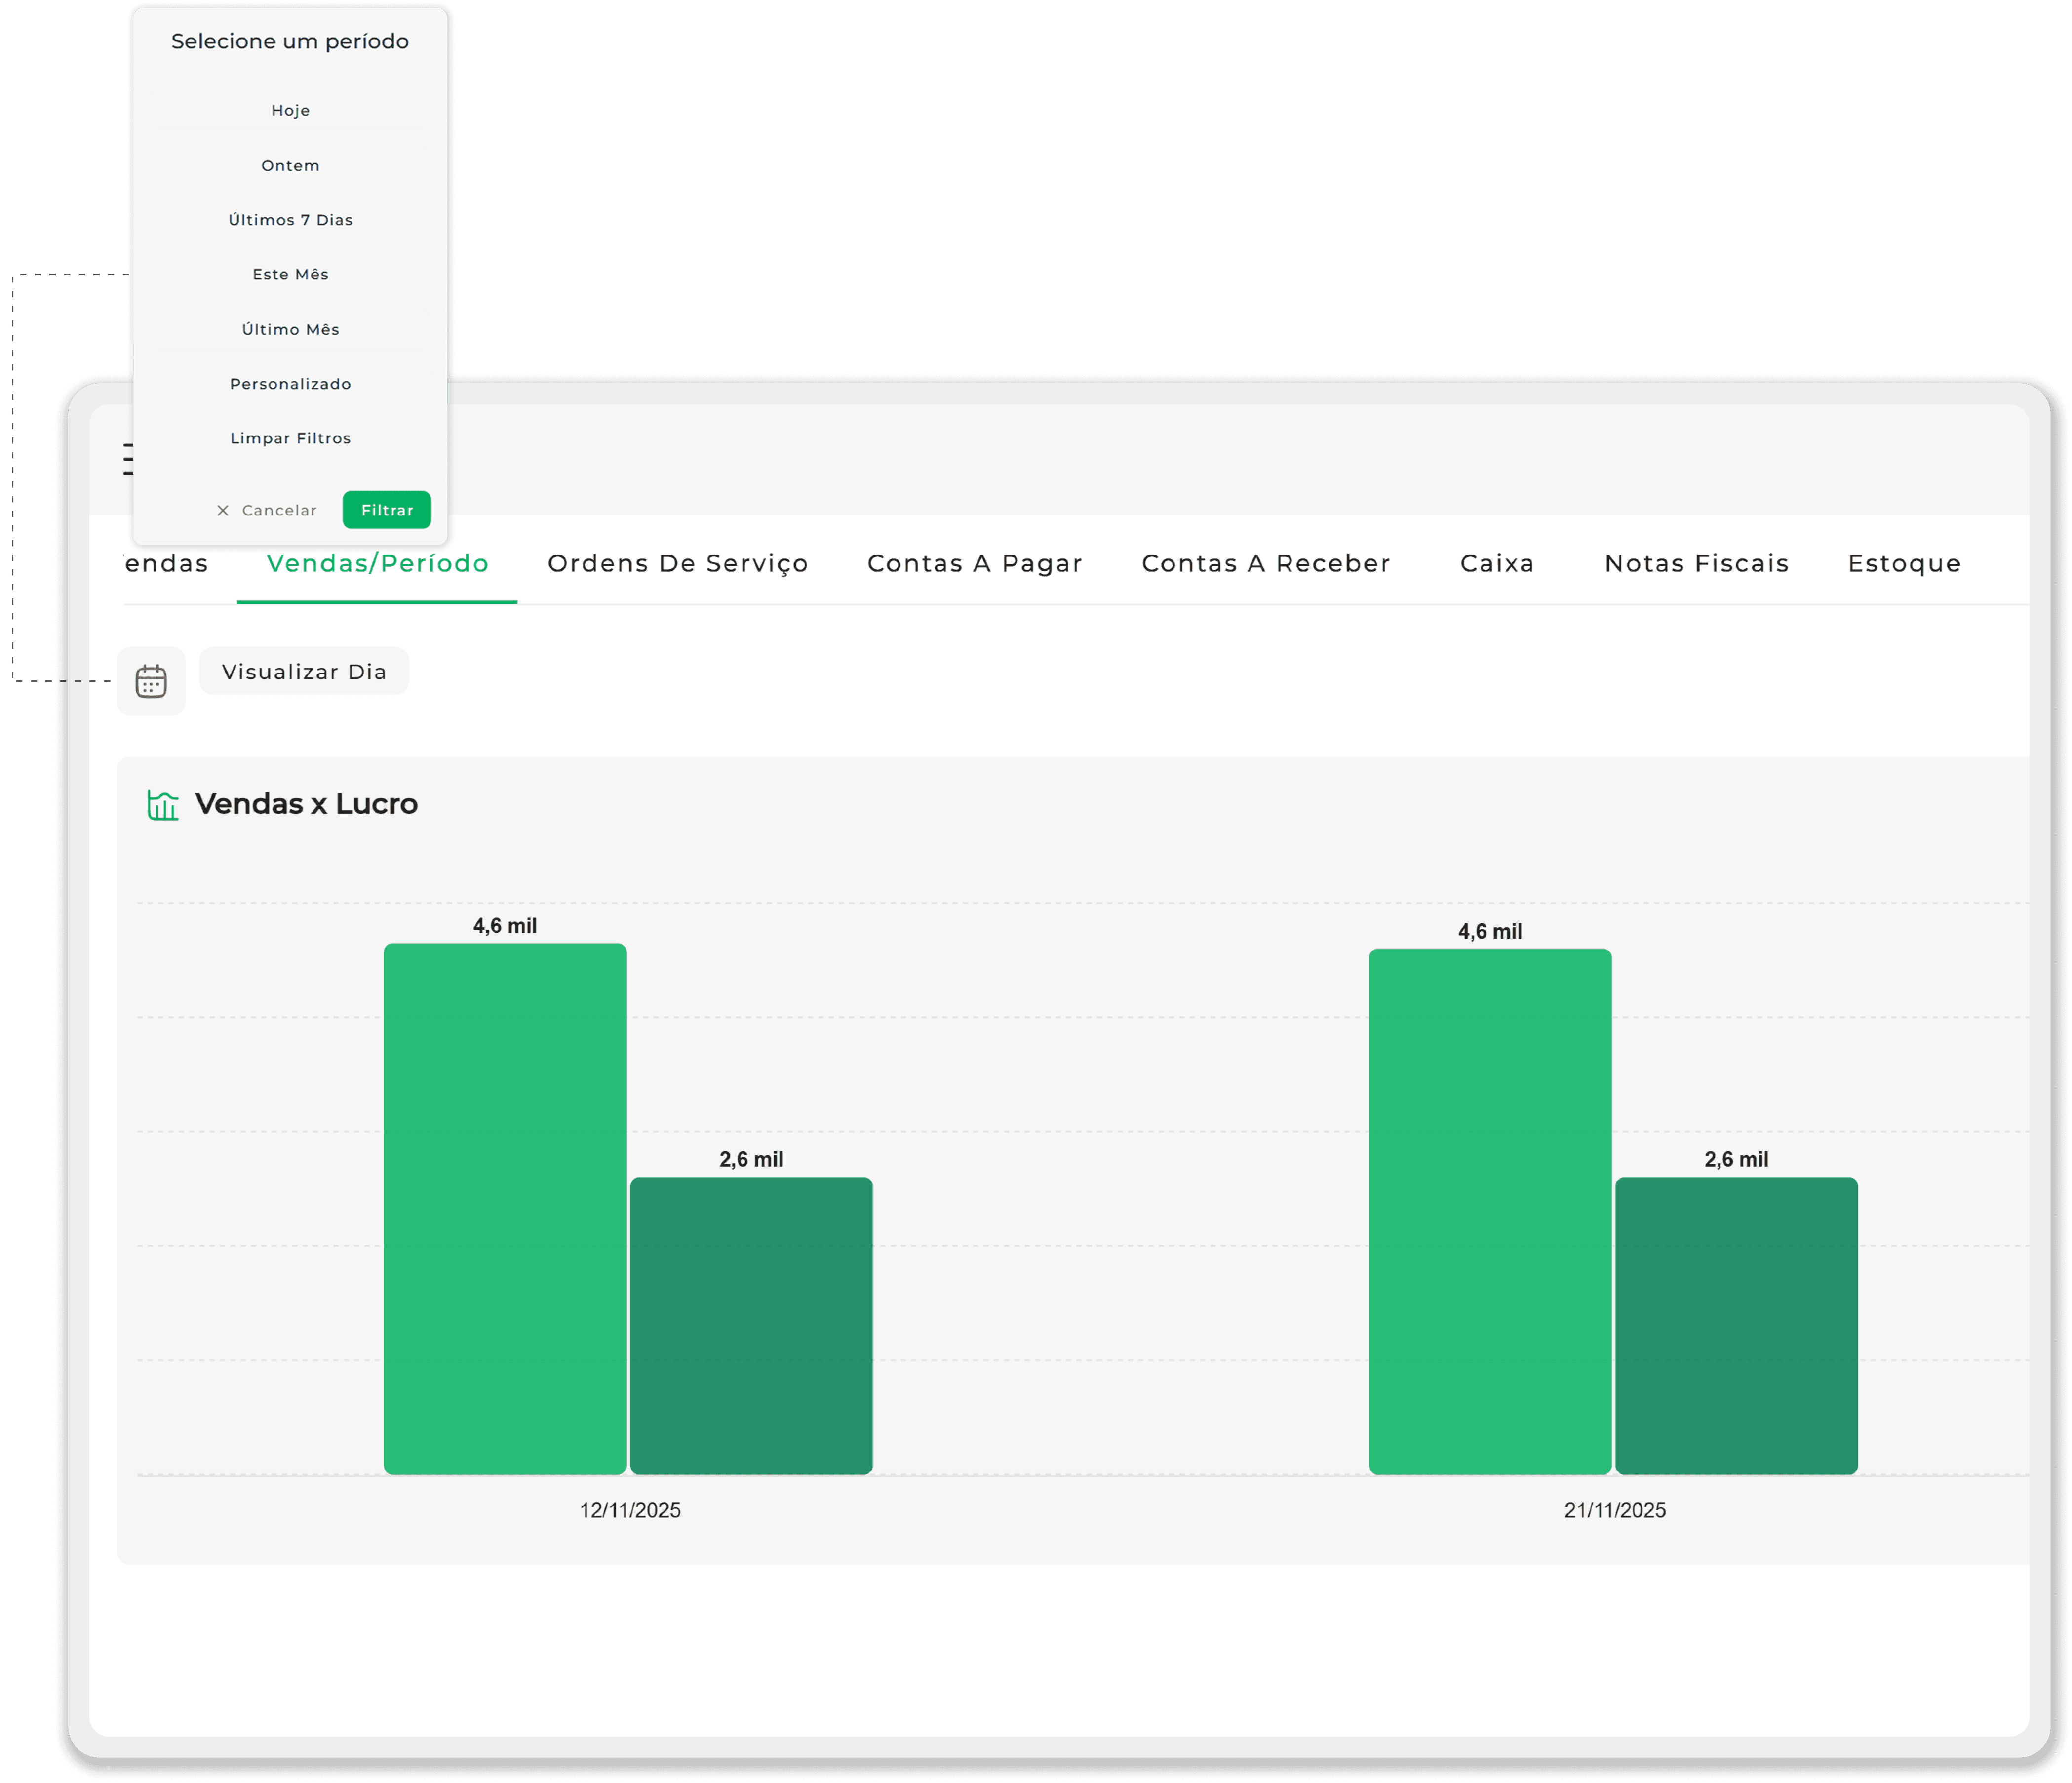The height and width of the screenshot is (1783, 2072).
Task: Click Limpar Filtros to clear filters
Action: (x=290, y=438)
